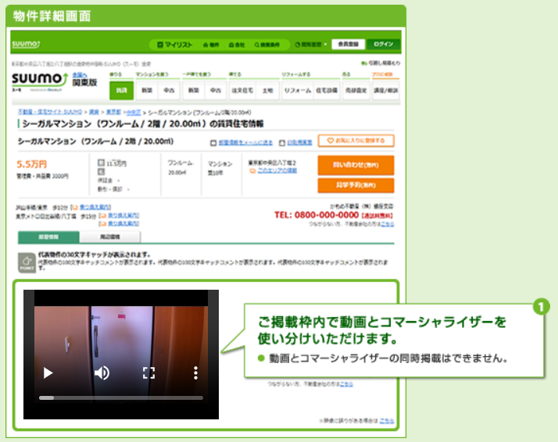Mute the video using the speaker icon

102,372
